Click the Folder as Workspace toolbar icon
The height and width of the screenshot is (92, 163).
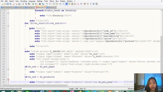pos(78,4)
